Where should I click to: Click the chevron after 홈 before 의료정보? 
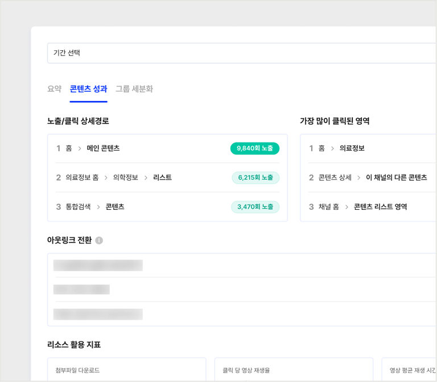tap(332, 149)
